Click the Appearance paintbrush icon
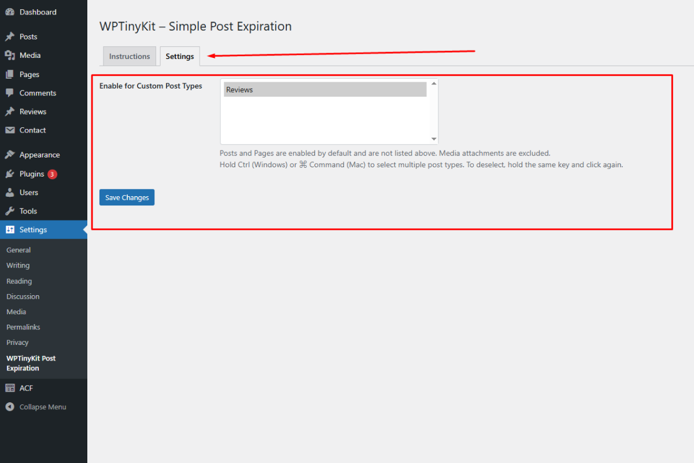The height and width of the screenshot is (463, 694). pyautogui.click(x=10, y=155)
